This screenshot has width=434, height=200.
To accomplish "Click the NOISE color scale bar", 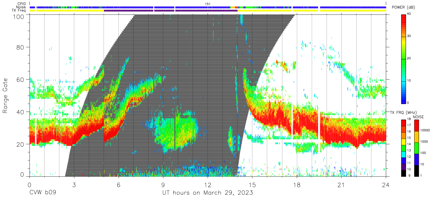I will [417, 148].
